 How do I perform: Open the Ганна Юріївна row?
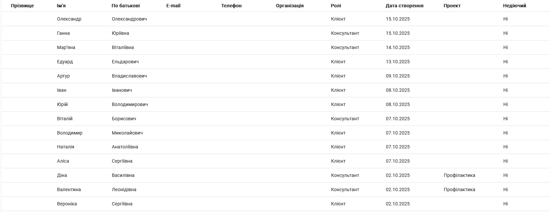pos(63,33)
